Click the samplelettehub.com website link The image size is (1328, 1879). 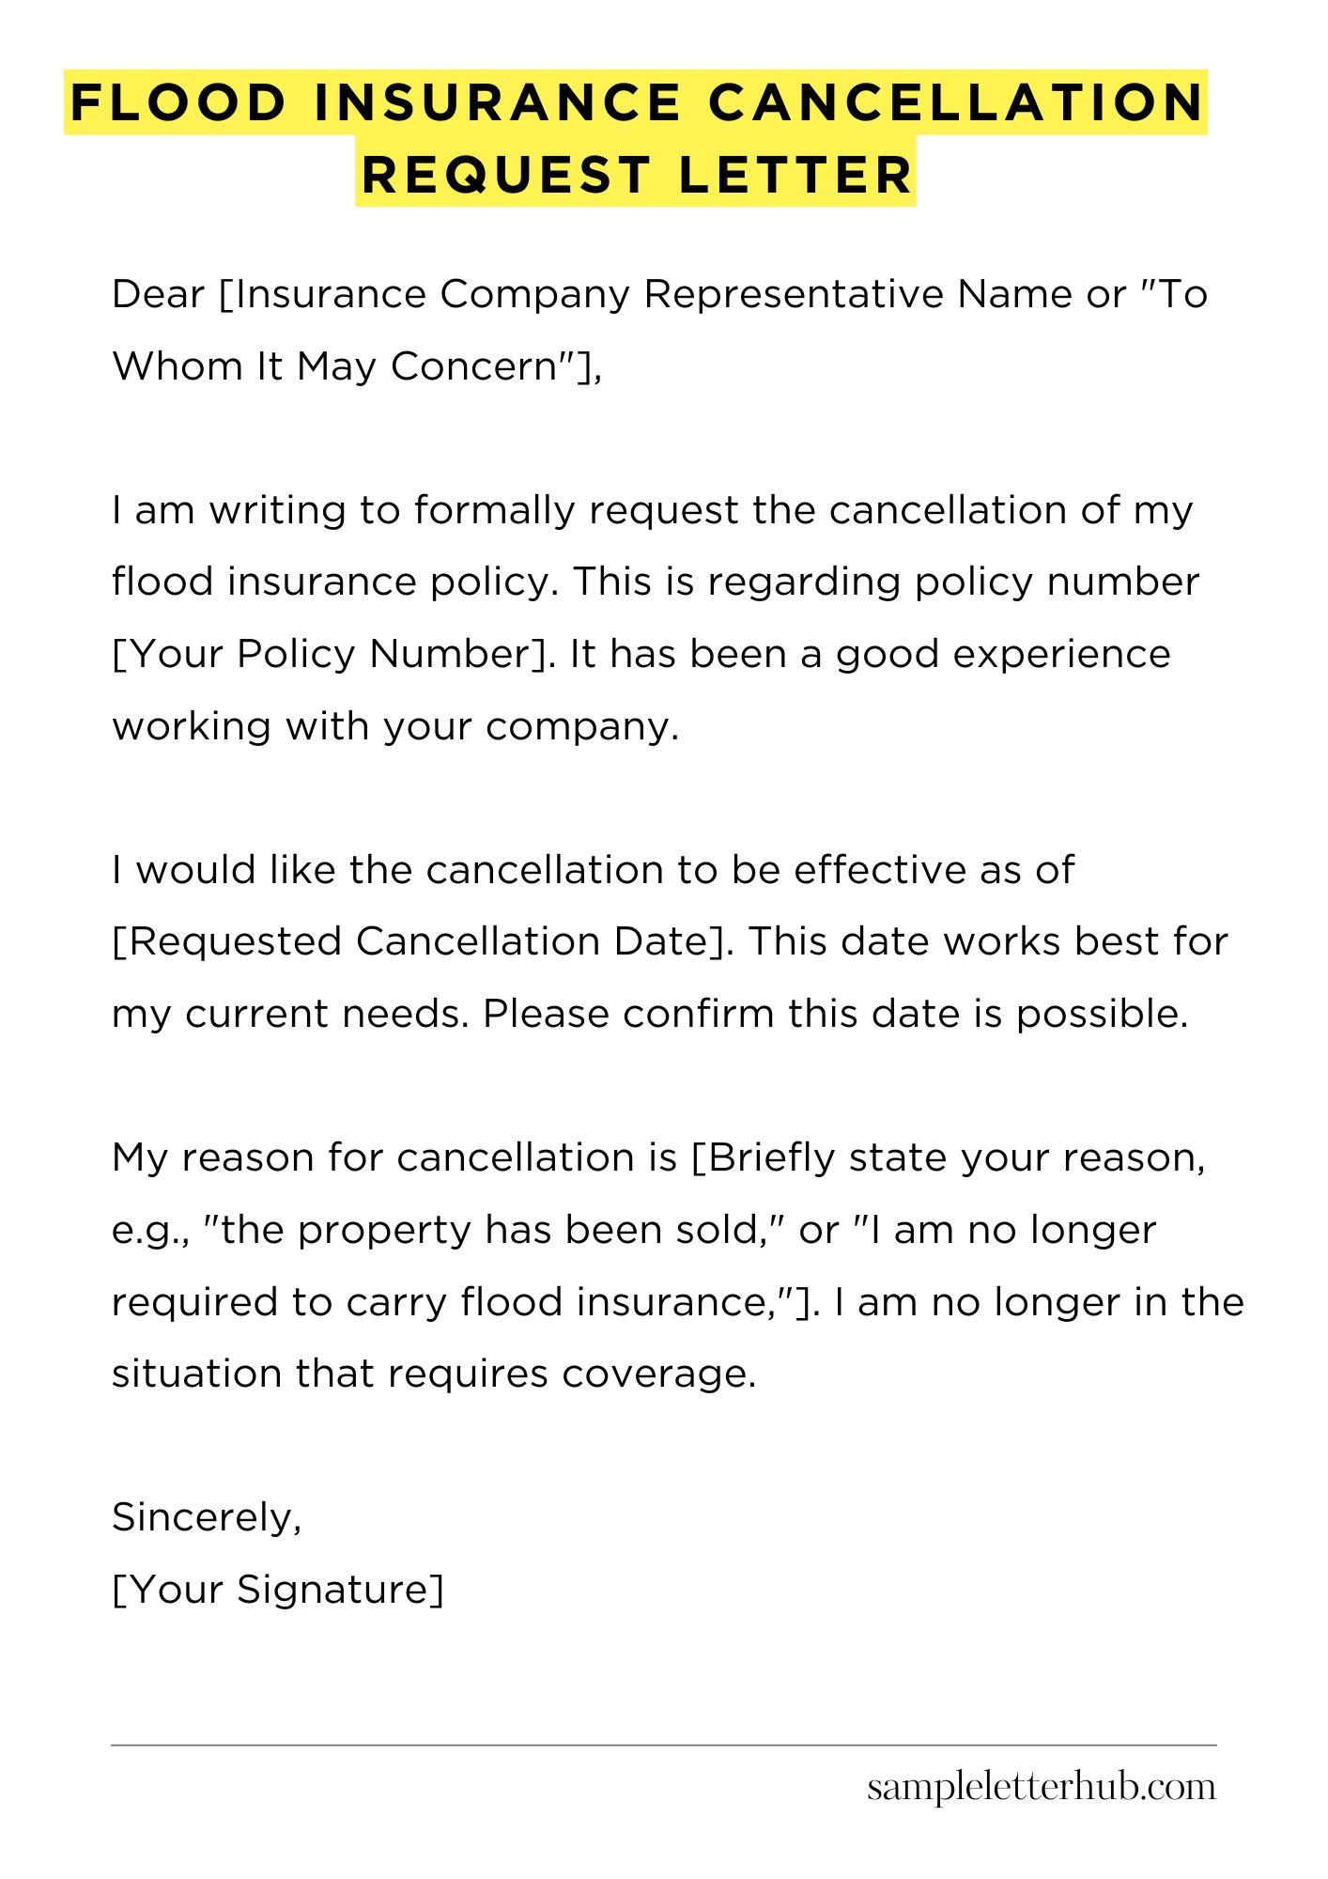(x=1041, y=1787)
